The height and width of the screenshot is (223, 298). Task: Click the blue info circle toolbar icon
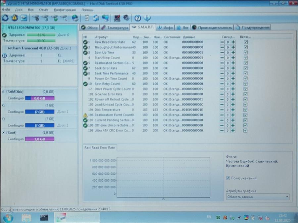tap(147, 18)
